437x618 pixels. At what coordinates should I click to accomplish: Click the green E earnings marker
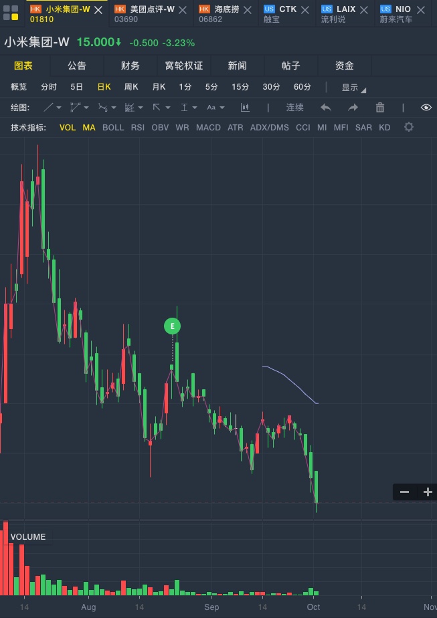[173, 326]
